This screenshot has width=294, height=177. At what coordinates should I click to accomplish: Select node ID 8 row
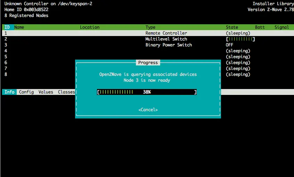pyautogui.click(x=6, y=74)
